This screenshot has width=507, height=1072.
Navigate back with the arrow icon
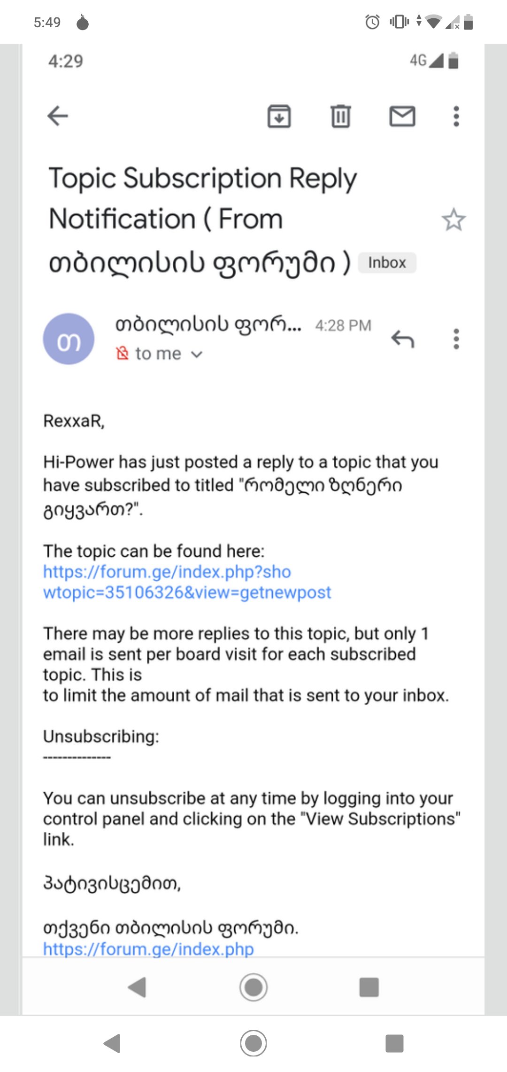(57, 116)
